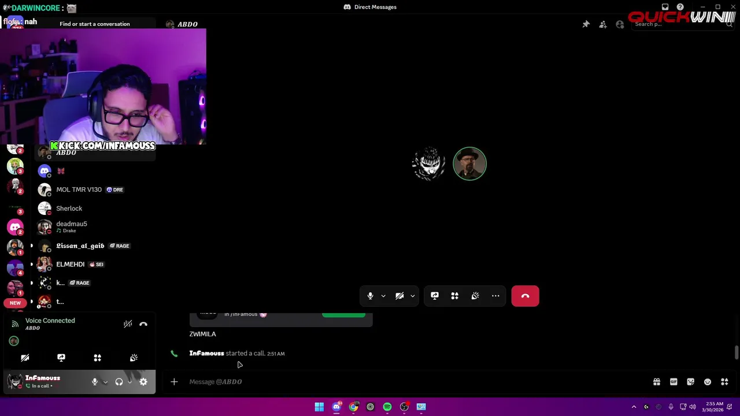Screen dimensions: 740x416
Task: Click skull call participant avatar
Action: pos(428,164)
